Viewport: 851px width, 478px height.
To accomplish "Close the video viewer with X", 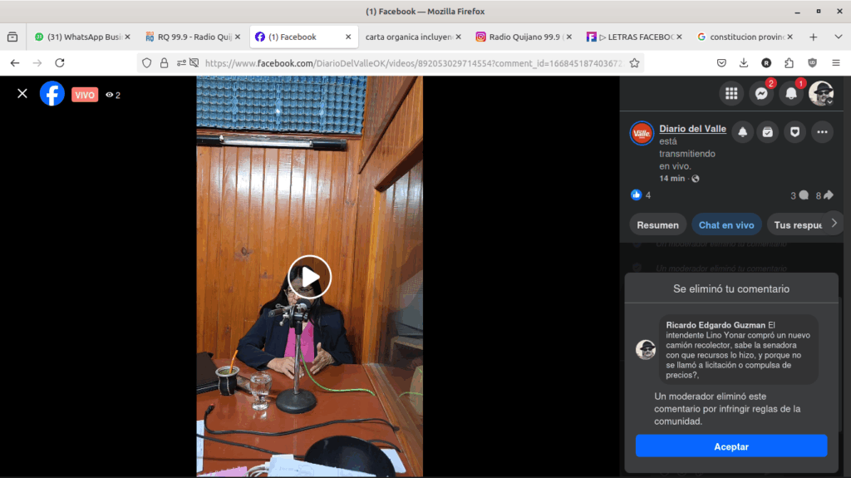I will (x=22, y=94).
